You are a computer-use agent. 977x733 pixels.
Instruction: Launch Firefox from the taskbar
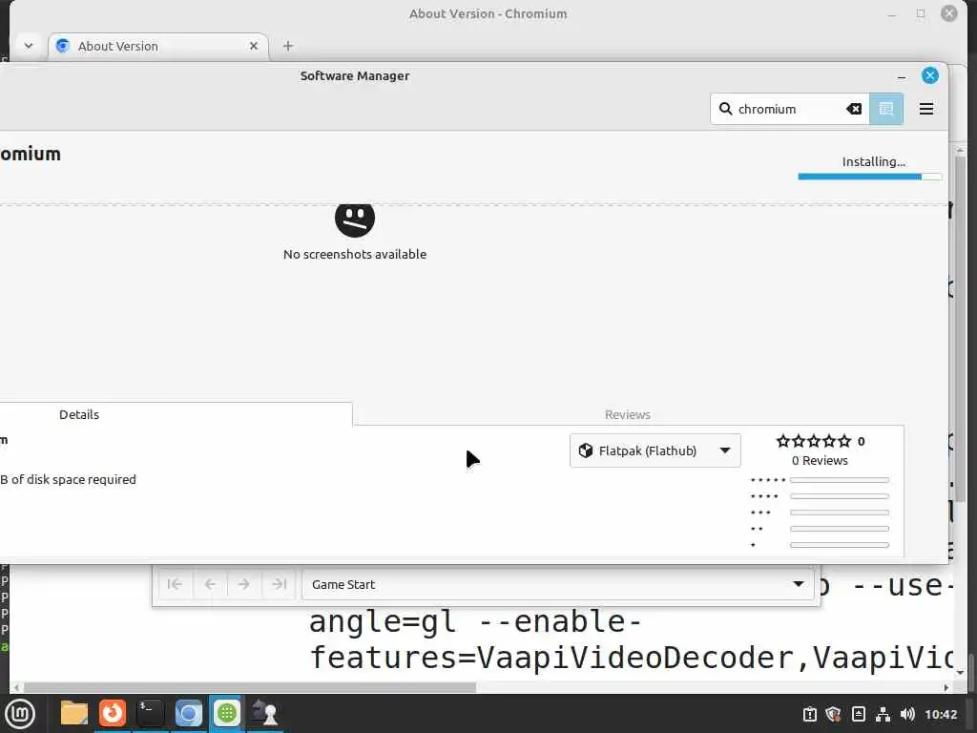[113, 714]
